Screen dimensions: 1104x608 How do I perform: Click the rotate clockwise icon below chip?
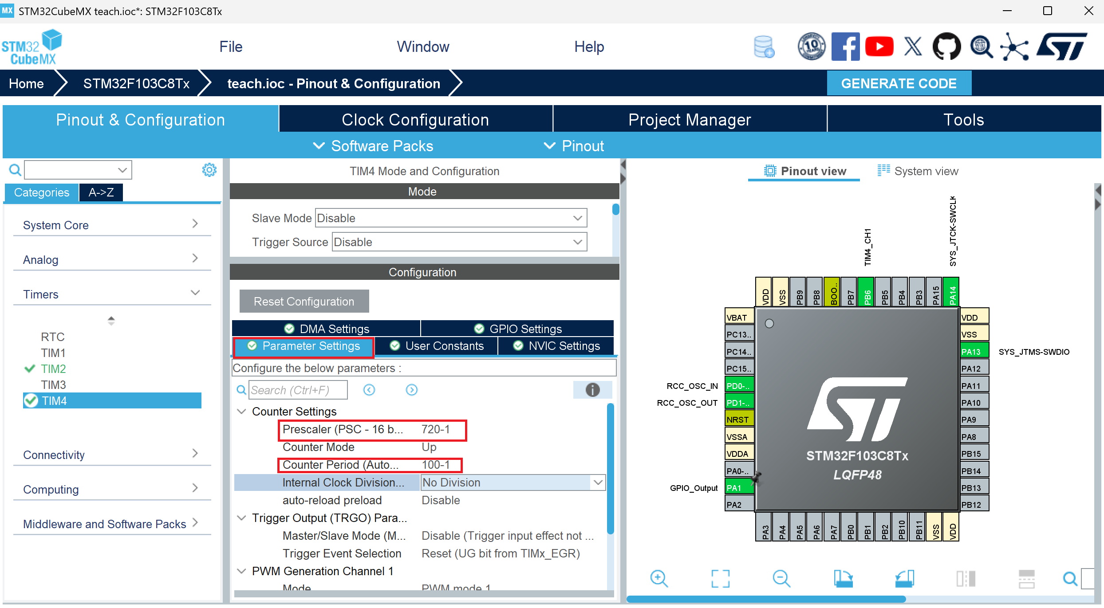tap(843, 578)
